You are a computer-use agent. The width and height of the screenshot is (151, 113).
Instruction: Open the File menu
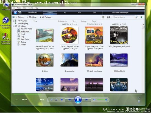point(14,8)
